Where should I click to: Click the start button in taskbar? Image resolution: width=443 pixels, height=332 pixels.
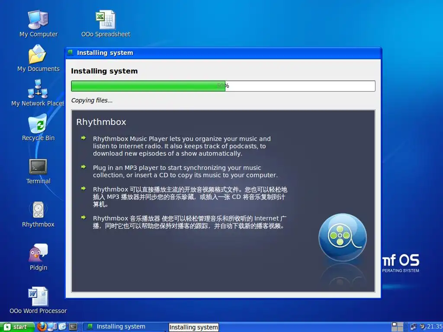coord(17,327)
